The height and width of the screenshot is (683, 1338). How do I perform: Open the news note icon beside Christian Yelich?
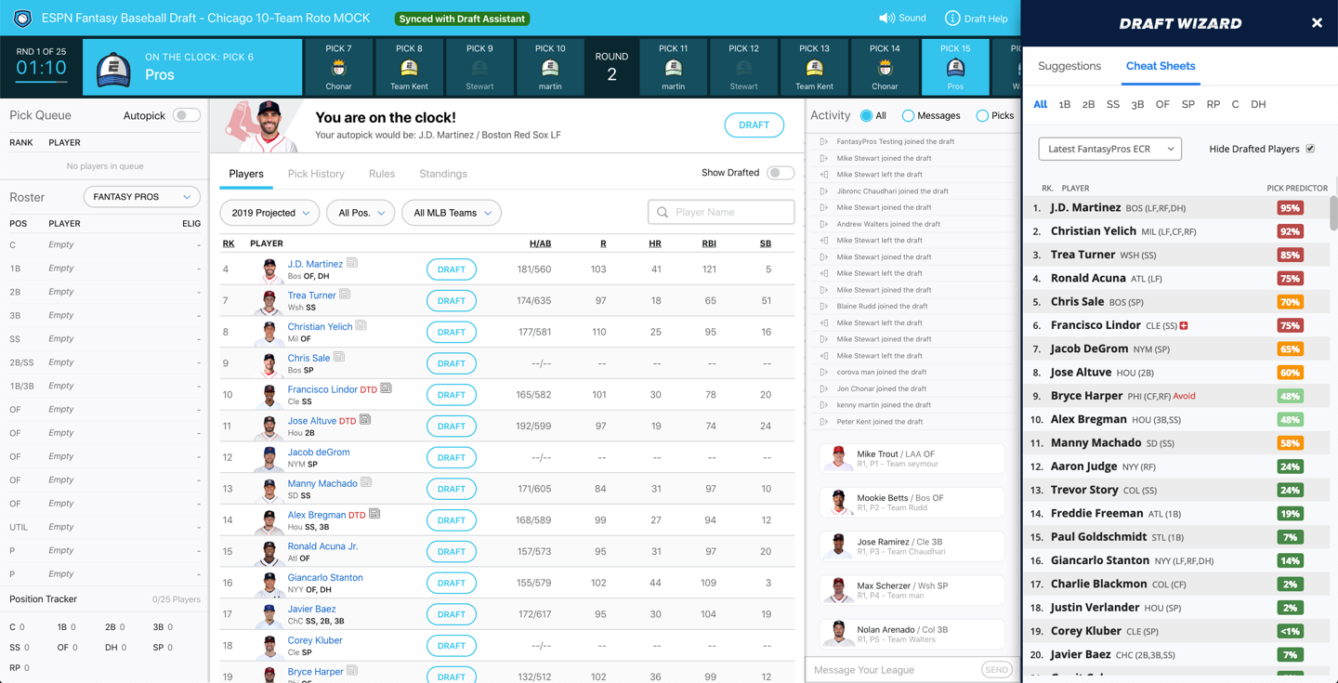pyautogui.click(x=361, y=326)
